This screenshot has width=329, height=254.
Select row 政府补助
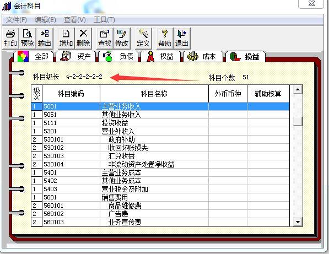pyautogui.click(x=160, y=139)
